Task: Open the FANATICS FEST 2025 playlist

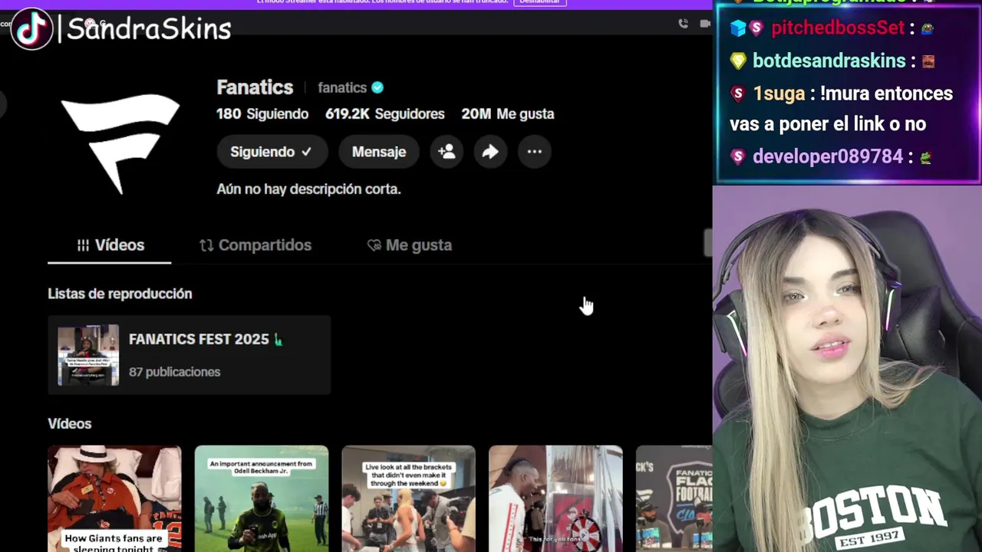Action: [189, 355]
